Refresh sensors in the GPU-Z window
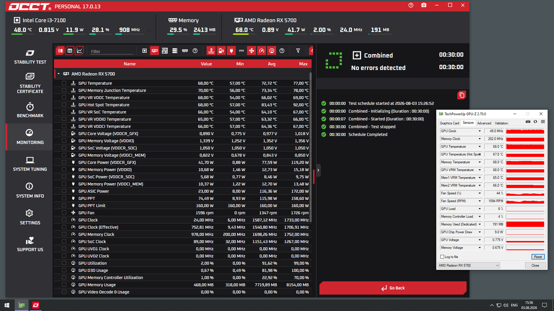This screenshot has width=554, height=311. coord(535,122)
